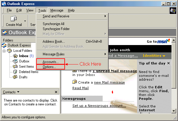Maximize the Outlook Express window
178x121 pixels.
168,4
